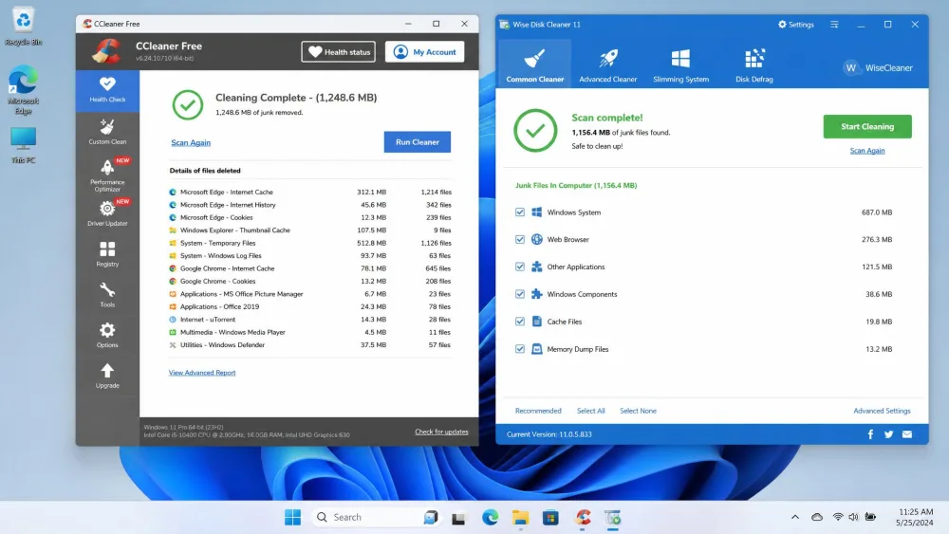
Task: Open Driver Updater in CCleaner sidebar
Action: pyautogui.click(x=107, y=212)
